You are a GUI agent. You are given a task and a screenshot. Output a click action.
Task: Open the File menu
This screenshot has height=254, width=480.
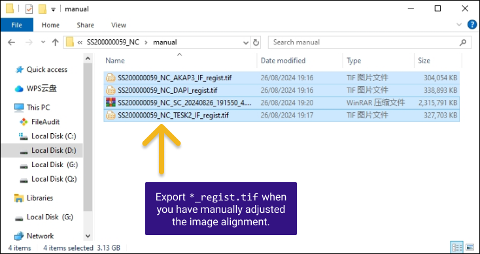click(x=17, y=25)
